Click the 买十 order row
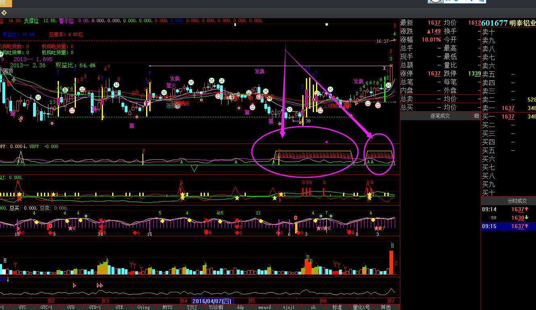Image resolution: width=536 pixels, height=310 pixels. 509,193
